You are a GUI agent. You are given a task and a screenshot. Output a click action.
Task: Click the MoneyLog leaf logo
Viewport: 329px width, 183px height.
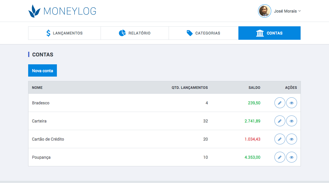(34, 11)
